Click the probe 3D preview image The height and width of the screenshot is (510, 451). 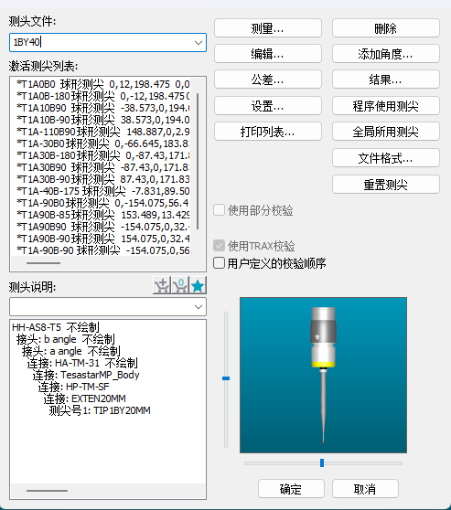point(323,375)
